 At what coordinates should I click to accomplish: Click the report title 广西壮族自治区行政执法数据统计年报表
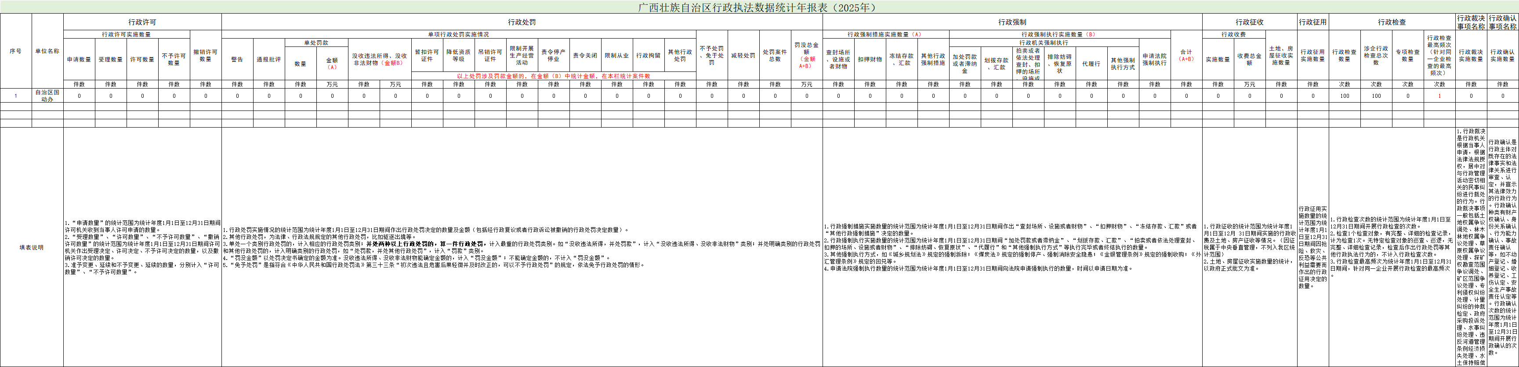(758, 7)
